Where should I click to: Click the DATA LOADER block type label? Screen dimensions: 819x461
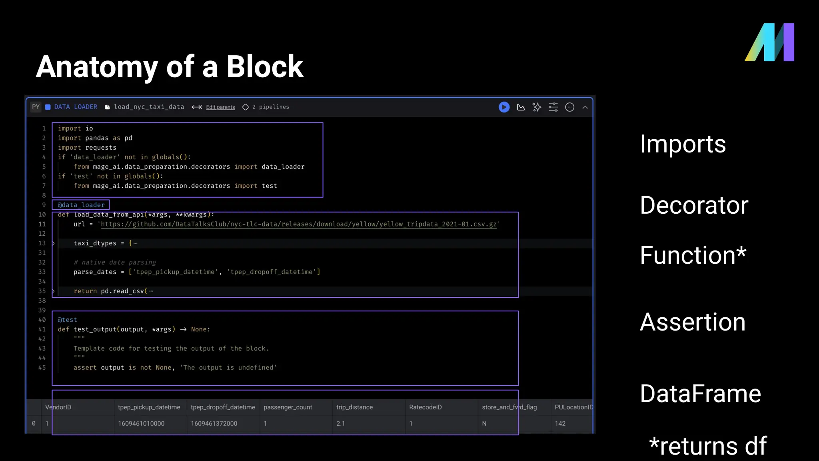(76, 107)
